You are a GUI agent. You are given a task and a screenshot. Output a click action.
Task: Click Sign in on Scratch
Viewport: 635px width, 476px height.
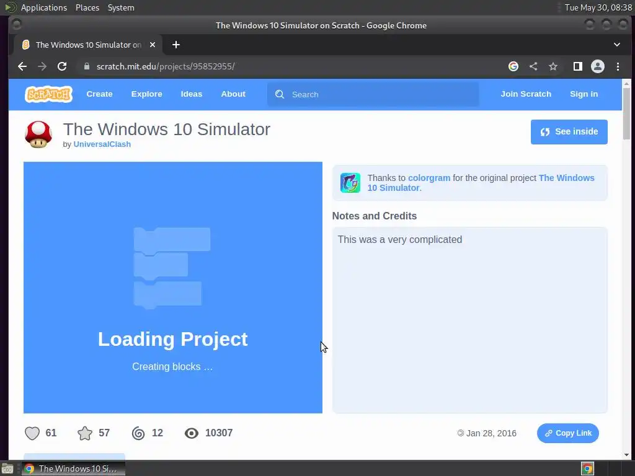point(584,94)
